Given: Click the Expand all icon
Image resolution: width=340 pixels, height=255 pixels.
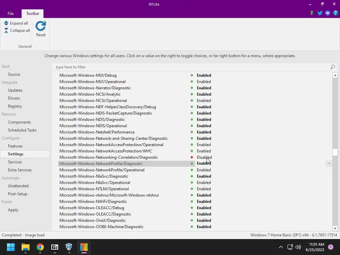Looking at the screenshot, I should (6, 23).
